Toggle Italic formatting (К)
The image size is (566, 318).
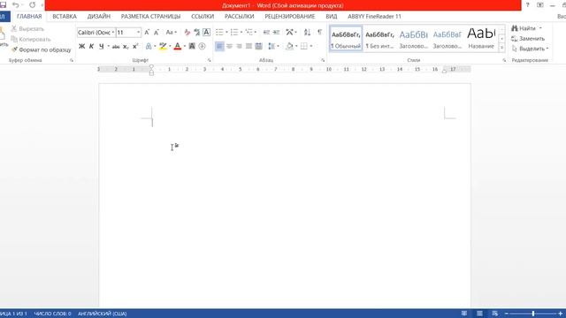(91, 46)
